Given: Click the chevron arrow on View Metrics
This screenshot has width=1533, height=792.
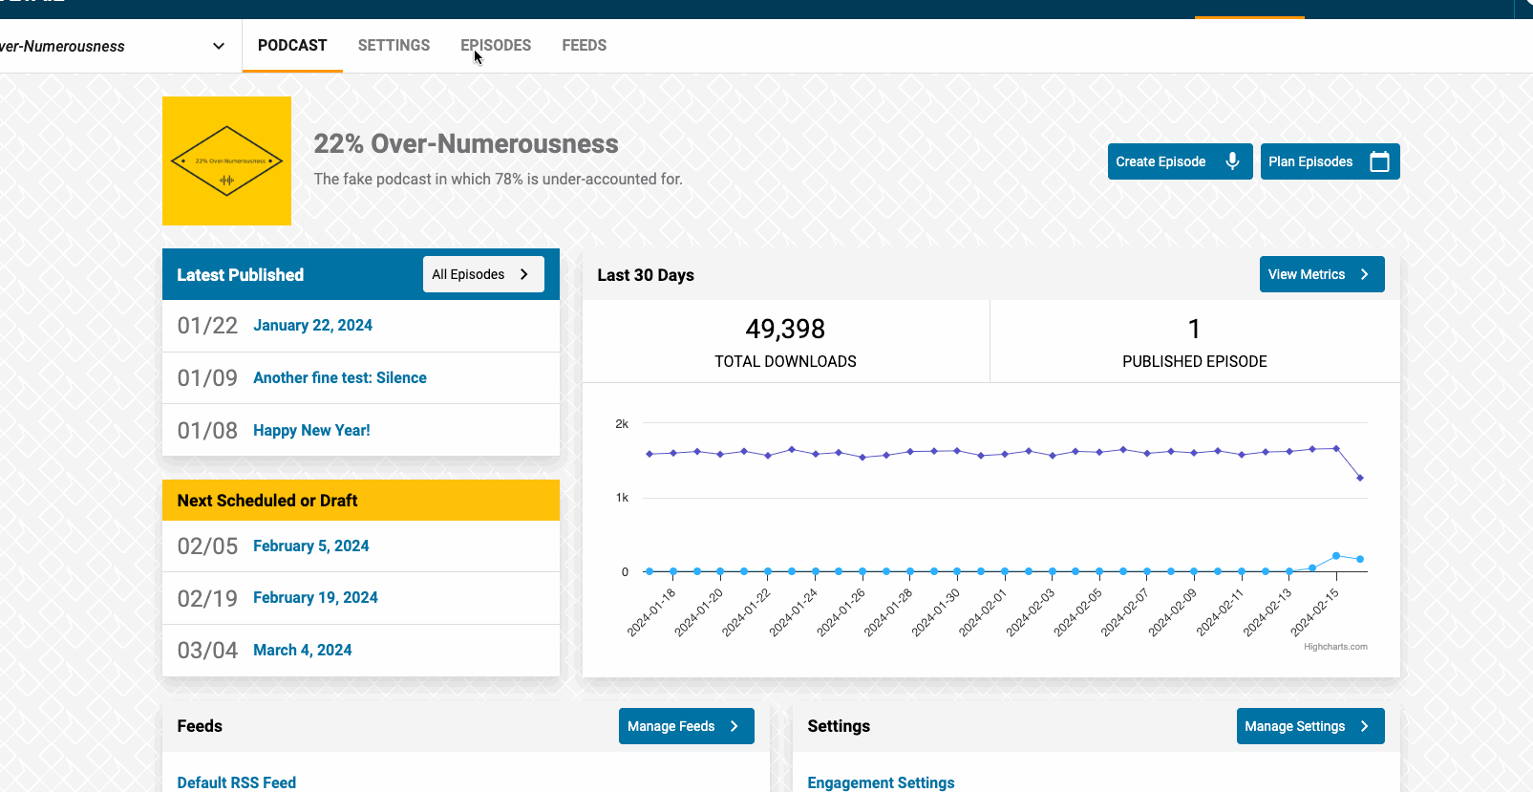Looking at the screenshot, I should (1364, 274).
